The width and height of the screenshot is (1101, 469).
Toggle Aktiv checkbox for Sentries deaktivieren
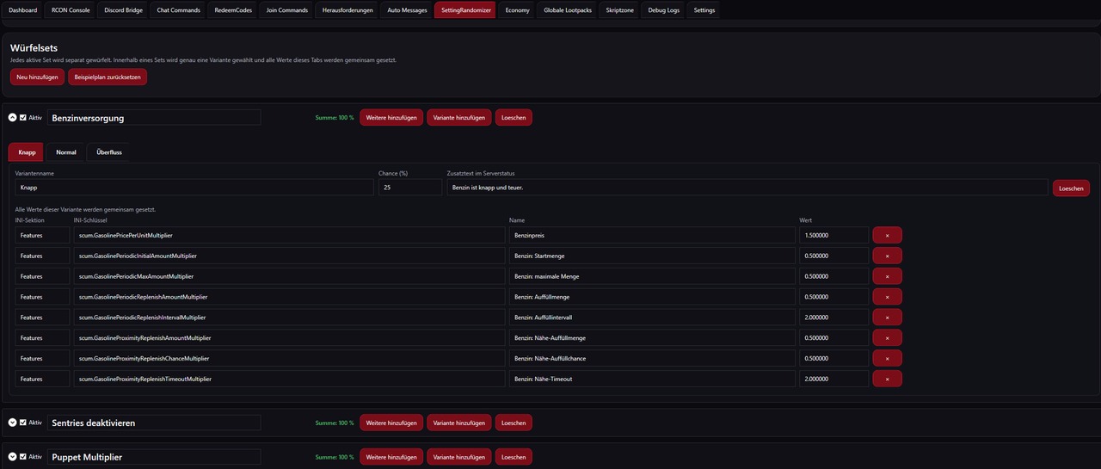coord(23,423)
